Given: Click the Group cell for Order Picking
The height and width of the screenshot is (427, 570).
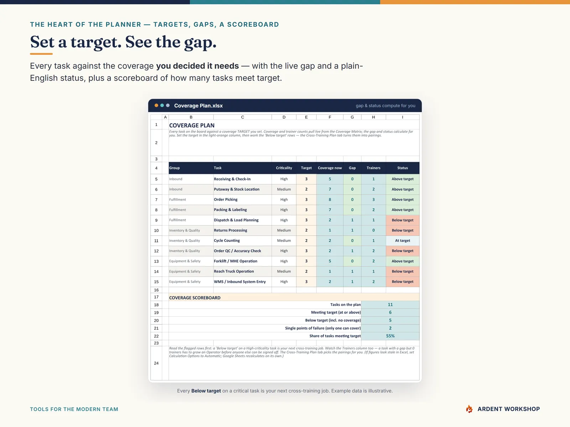Looking at the screenshot, I should (x=191, y=200).
